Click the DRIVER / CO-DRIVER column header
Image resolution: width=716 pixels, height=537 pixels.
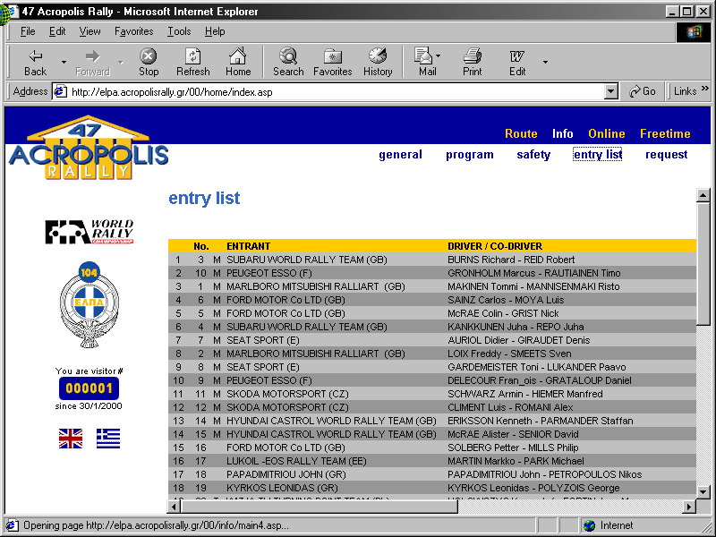point(495,246)
